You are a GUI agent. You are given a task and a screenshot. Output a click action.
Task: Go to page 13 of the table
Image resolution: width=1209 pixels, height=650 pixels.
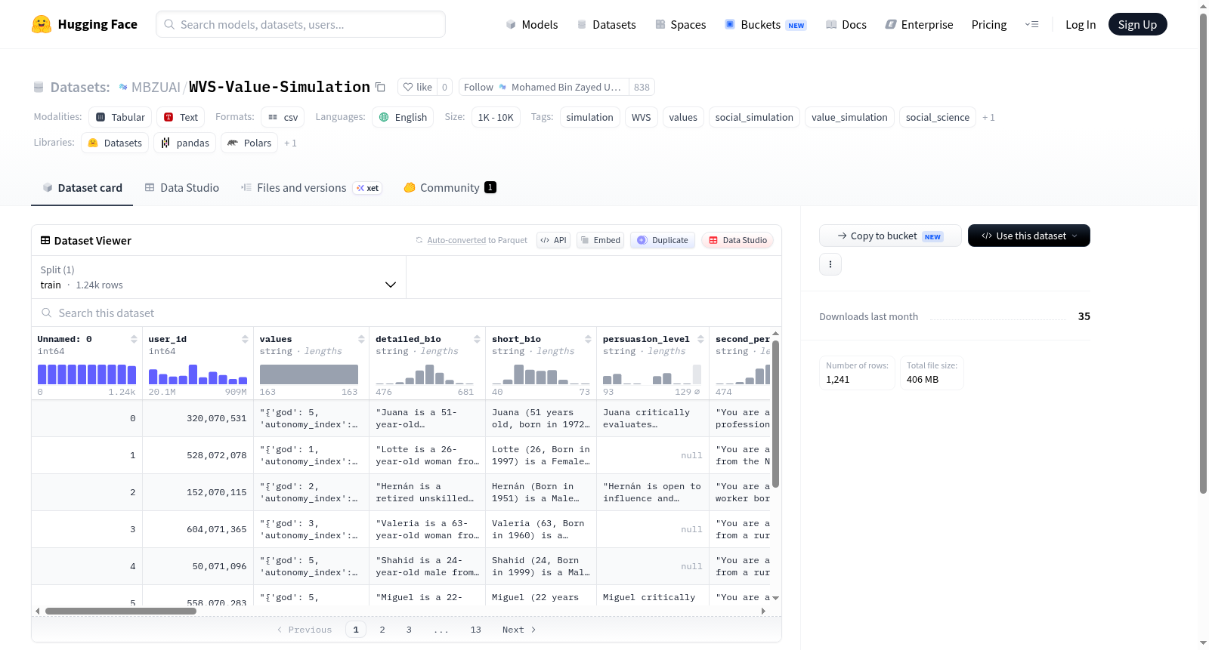475,630
